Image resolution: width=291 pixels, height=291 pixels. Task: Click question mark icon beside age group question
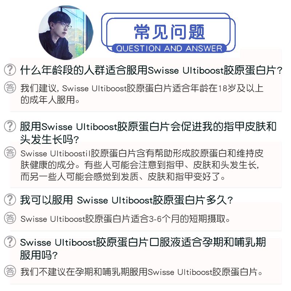click(10, 70)
